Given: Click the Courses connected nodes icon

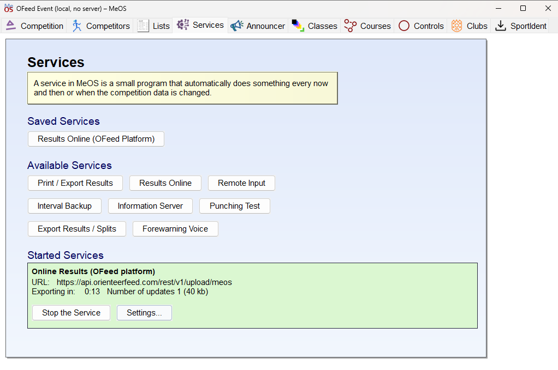Looking at the screenshot, I should coord(350,26).
